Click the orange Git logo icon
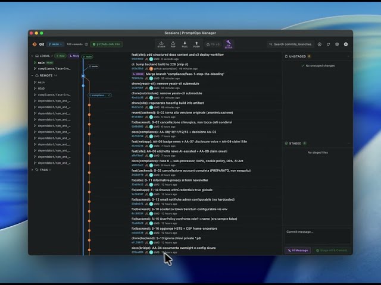This screenshot has width=381, height=285. 35,44
